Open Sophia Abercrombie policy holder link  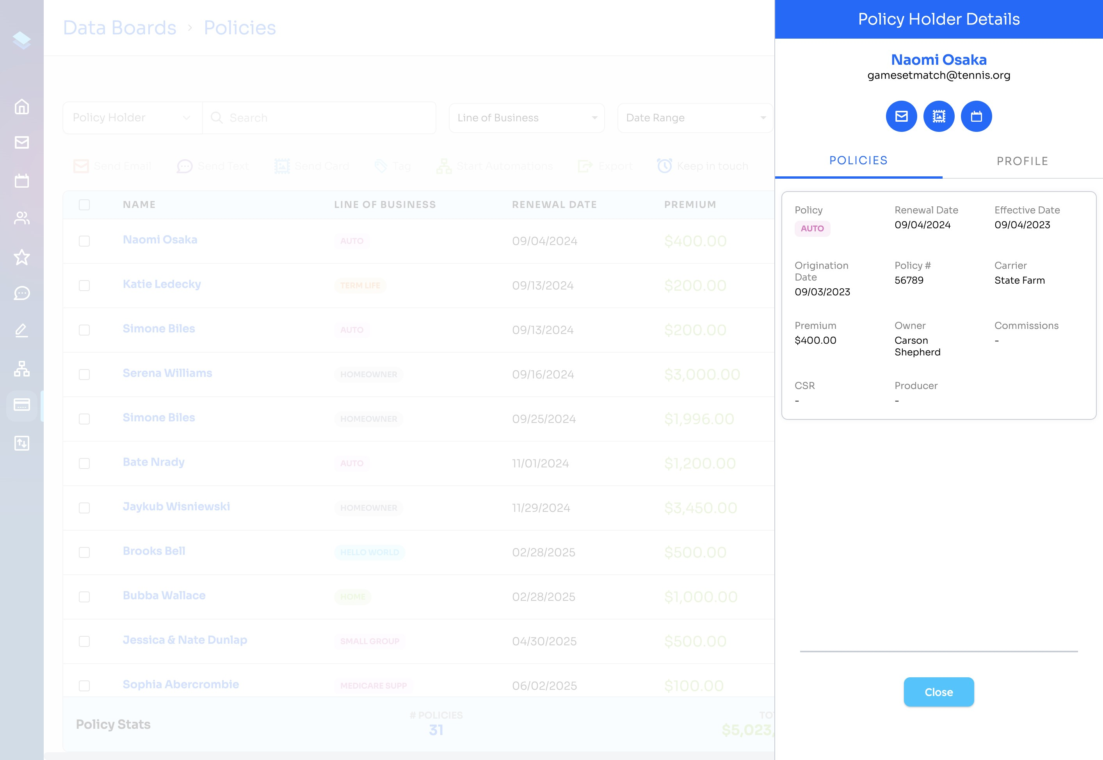[181, 684]
